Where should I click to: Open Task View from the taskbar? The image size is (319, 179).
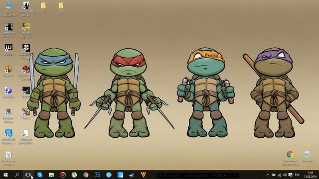(x=28, y=175)
